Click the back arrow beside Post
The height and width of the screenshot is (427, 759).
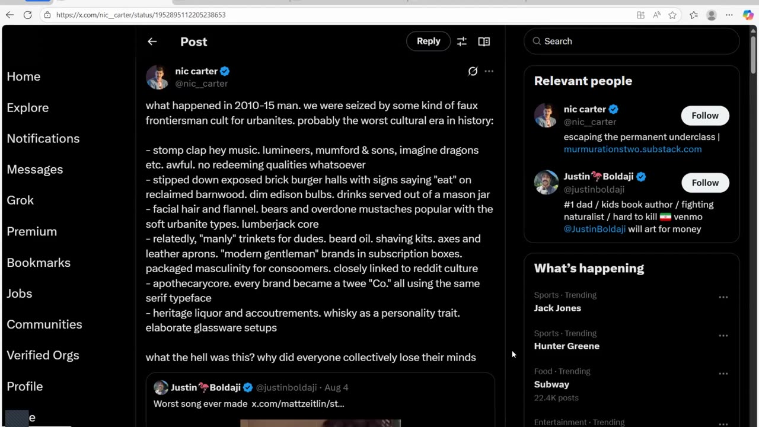[x=152, y=42]
